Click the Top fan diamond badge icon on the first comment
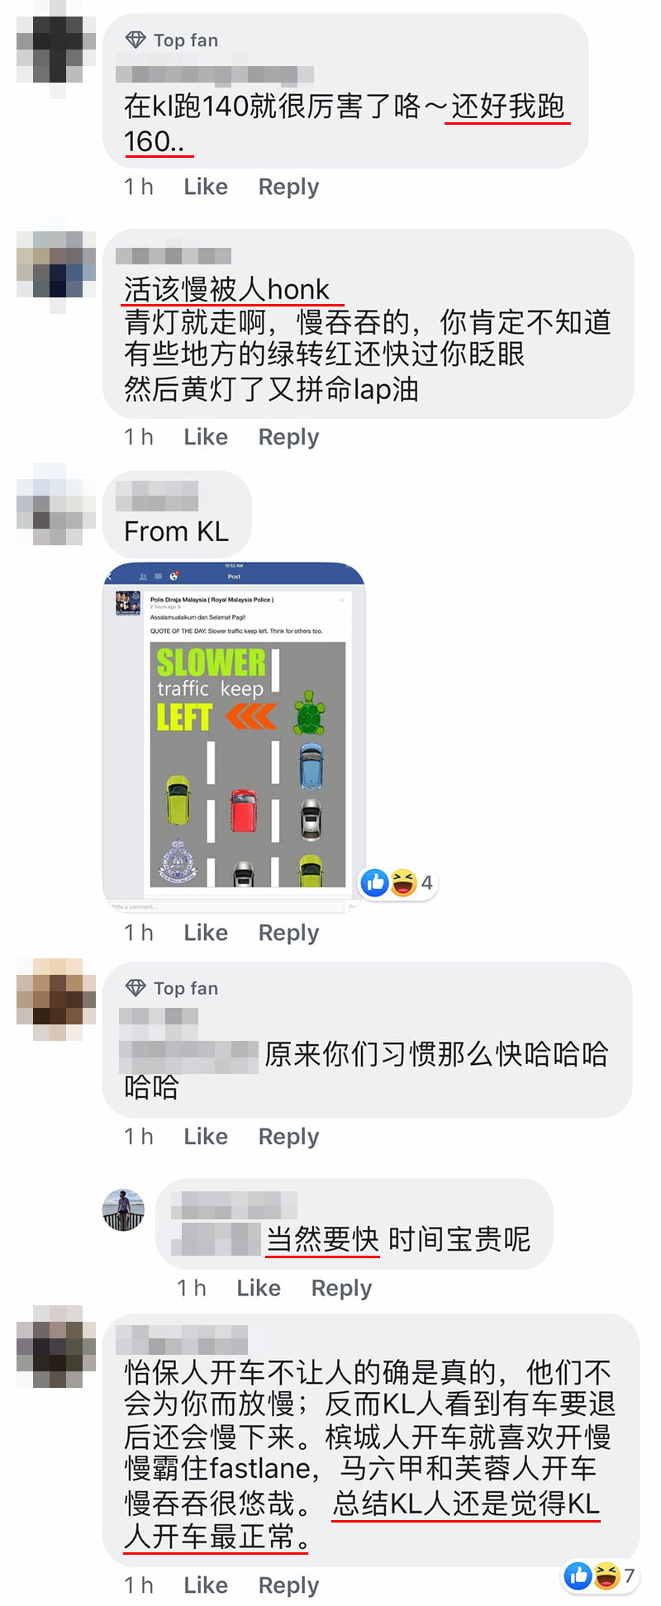The image size is (661, 1606). tap(136, 40)
